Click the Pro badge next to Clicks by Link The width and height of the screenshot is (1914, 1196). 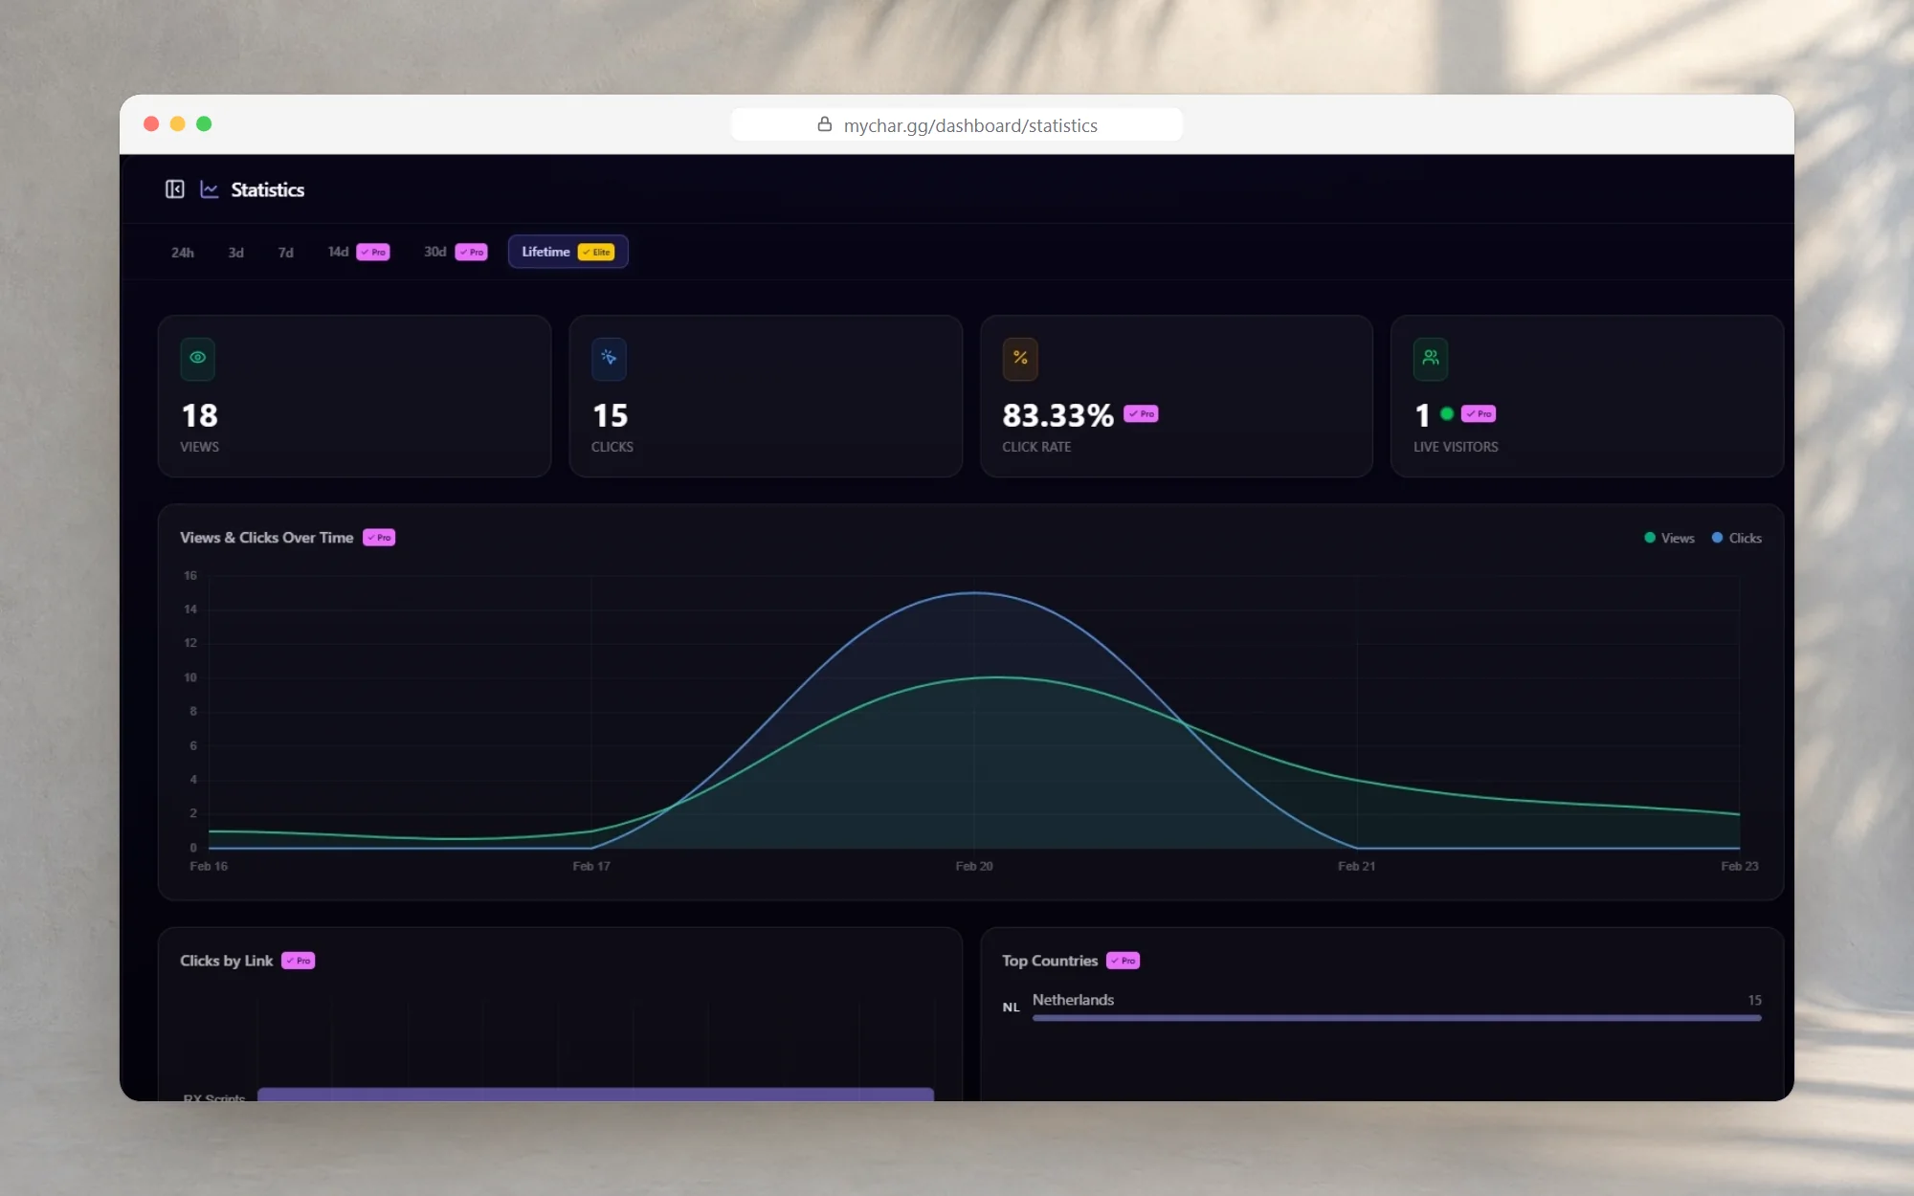[x=299, y=961]
